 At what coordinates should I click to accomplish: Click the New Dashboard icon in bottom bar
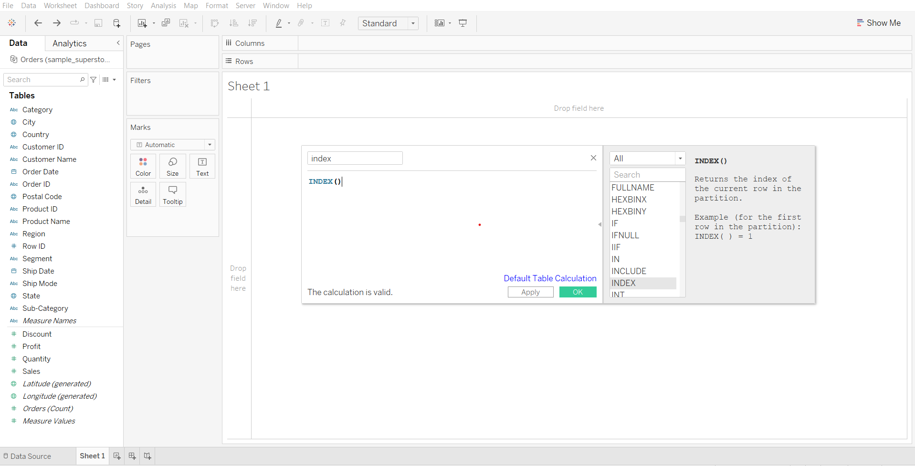point(132,456)
